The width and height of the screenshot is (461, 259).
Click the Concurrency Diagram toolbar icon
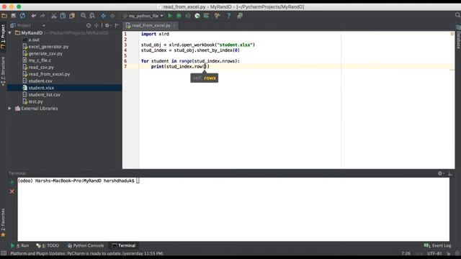[x=207, y=16]
